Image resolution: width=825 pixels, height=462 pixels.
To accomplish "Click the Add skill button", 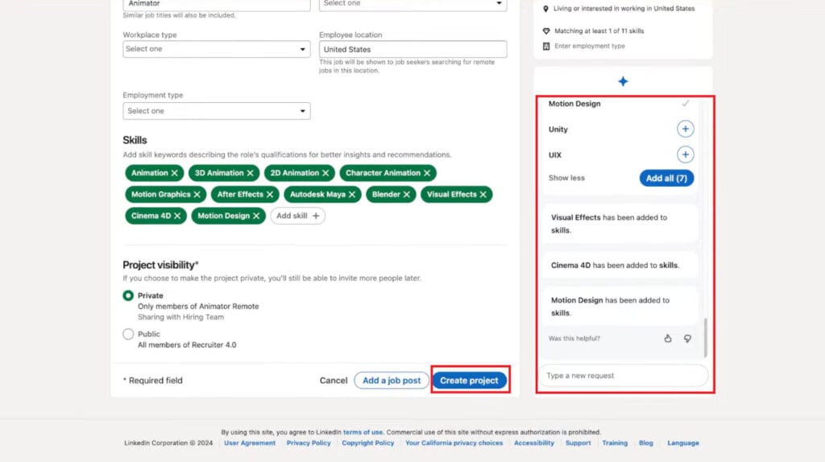I will tap(298, 216).
